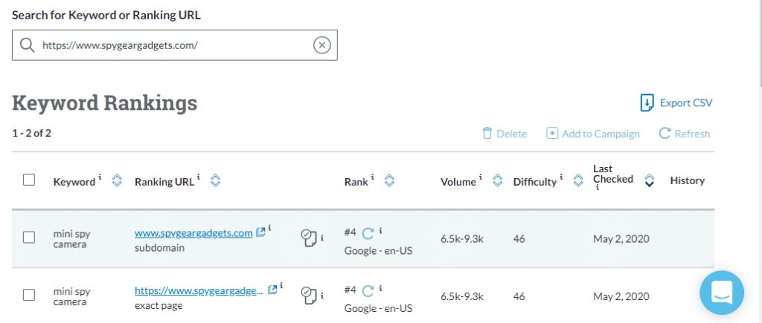Check the box for the subdomain keyword row
The image size is (762, 323).
click(x=29, y=238)
